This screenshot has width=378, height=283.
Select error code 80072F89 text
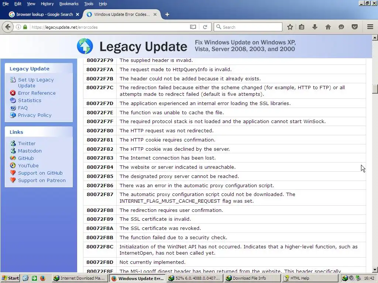click(100, 219)
